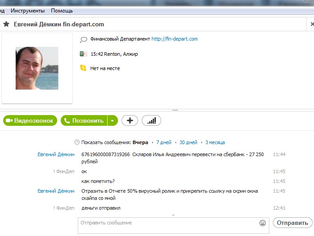Open the emoticon smiley picker
The width and height of the screenshot is (314, 236).
[x=263, y=223]
